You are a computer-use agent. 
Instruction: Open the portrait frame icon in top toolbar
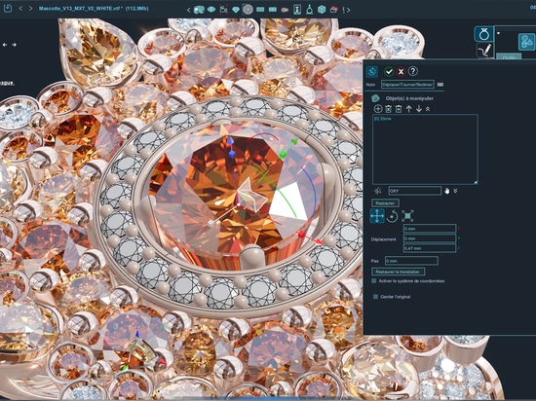[297, 10]
